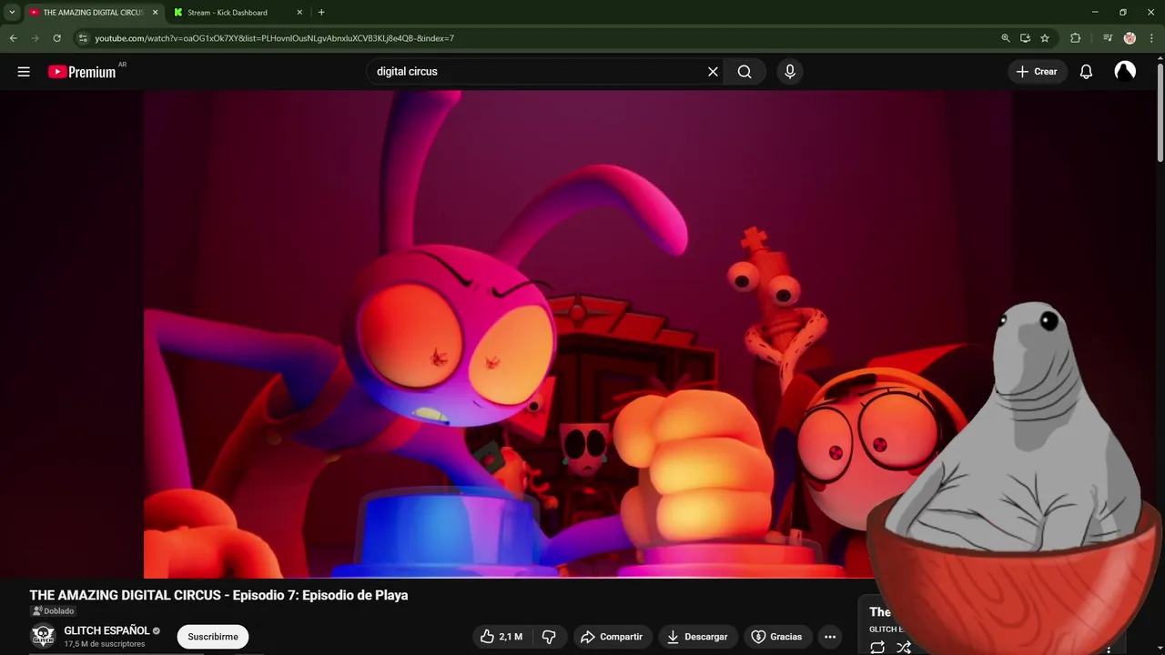Open YouTube notifications bell

click(1086, 72)
